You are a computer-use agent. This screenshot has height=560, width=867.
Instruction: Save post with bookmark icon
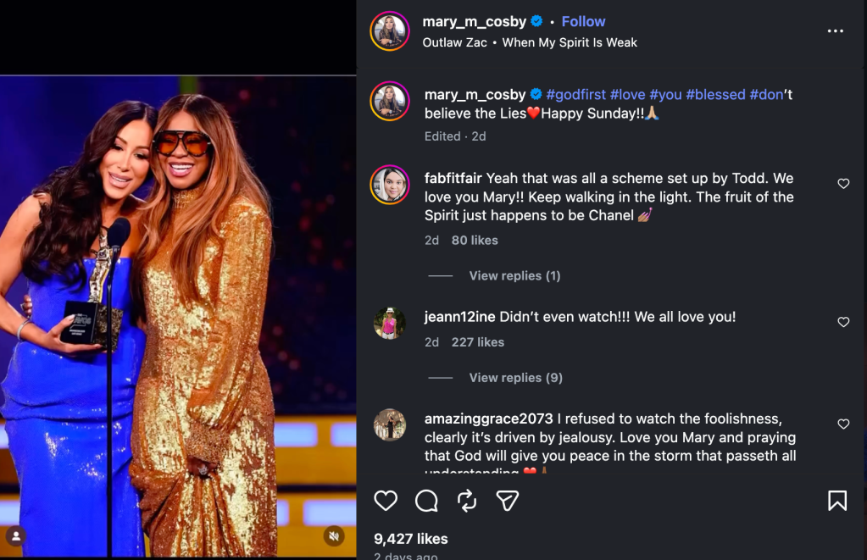[836, 501]
